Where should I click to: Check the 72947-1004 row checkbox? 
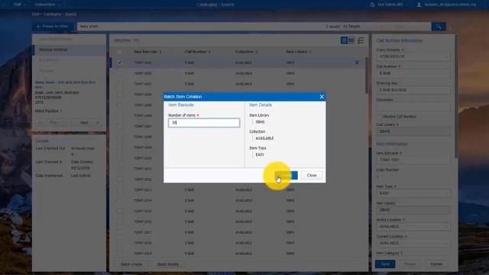click(119, 94)
